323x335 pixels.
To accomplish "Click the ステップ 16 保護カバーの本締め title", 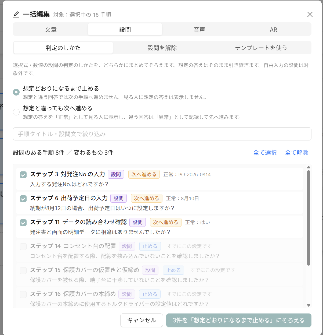I will pyautogui.click(x=73, y=294).
